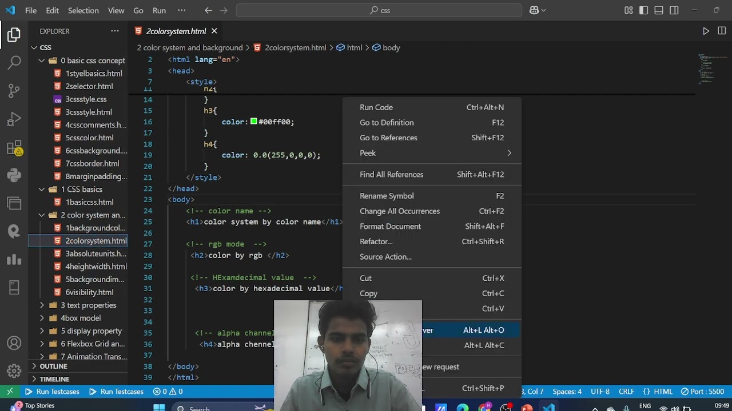Collapse the 1 CSS basics folder

click(x=42, y=189)
